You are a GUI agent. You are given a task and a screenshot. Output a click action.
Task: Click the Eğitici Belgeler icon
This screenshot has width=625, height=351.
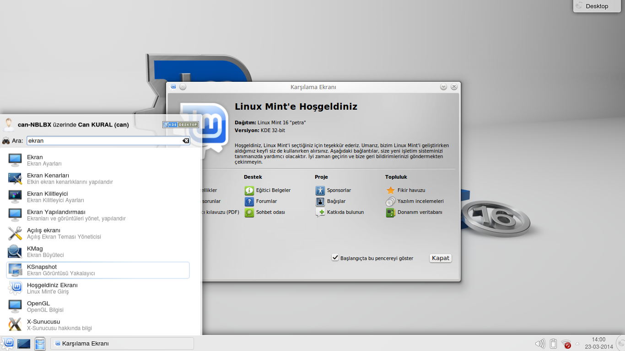click(x=249, y=191)
